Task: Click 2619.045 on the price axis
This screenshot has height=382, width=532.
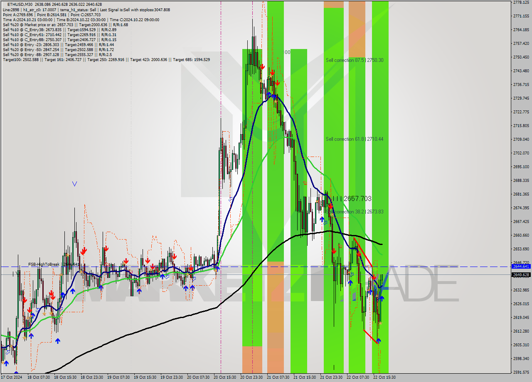Action: 521,317
